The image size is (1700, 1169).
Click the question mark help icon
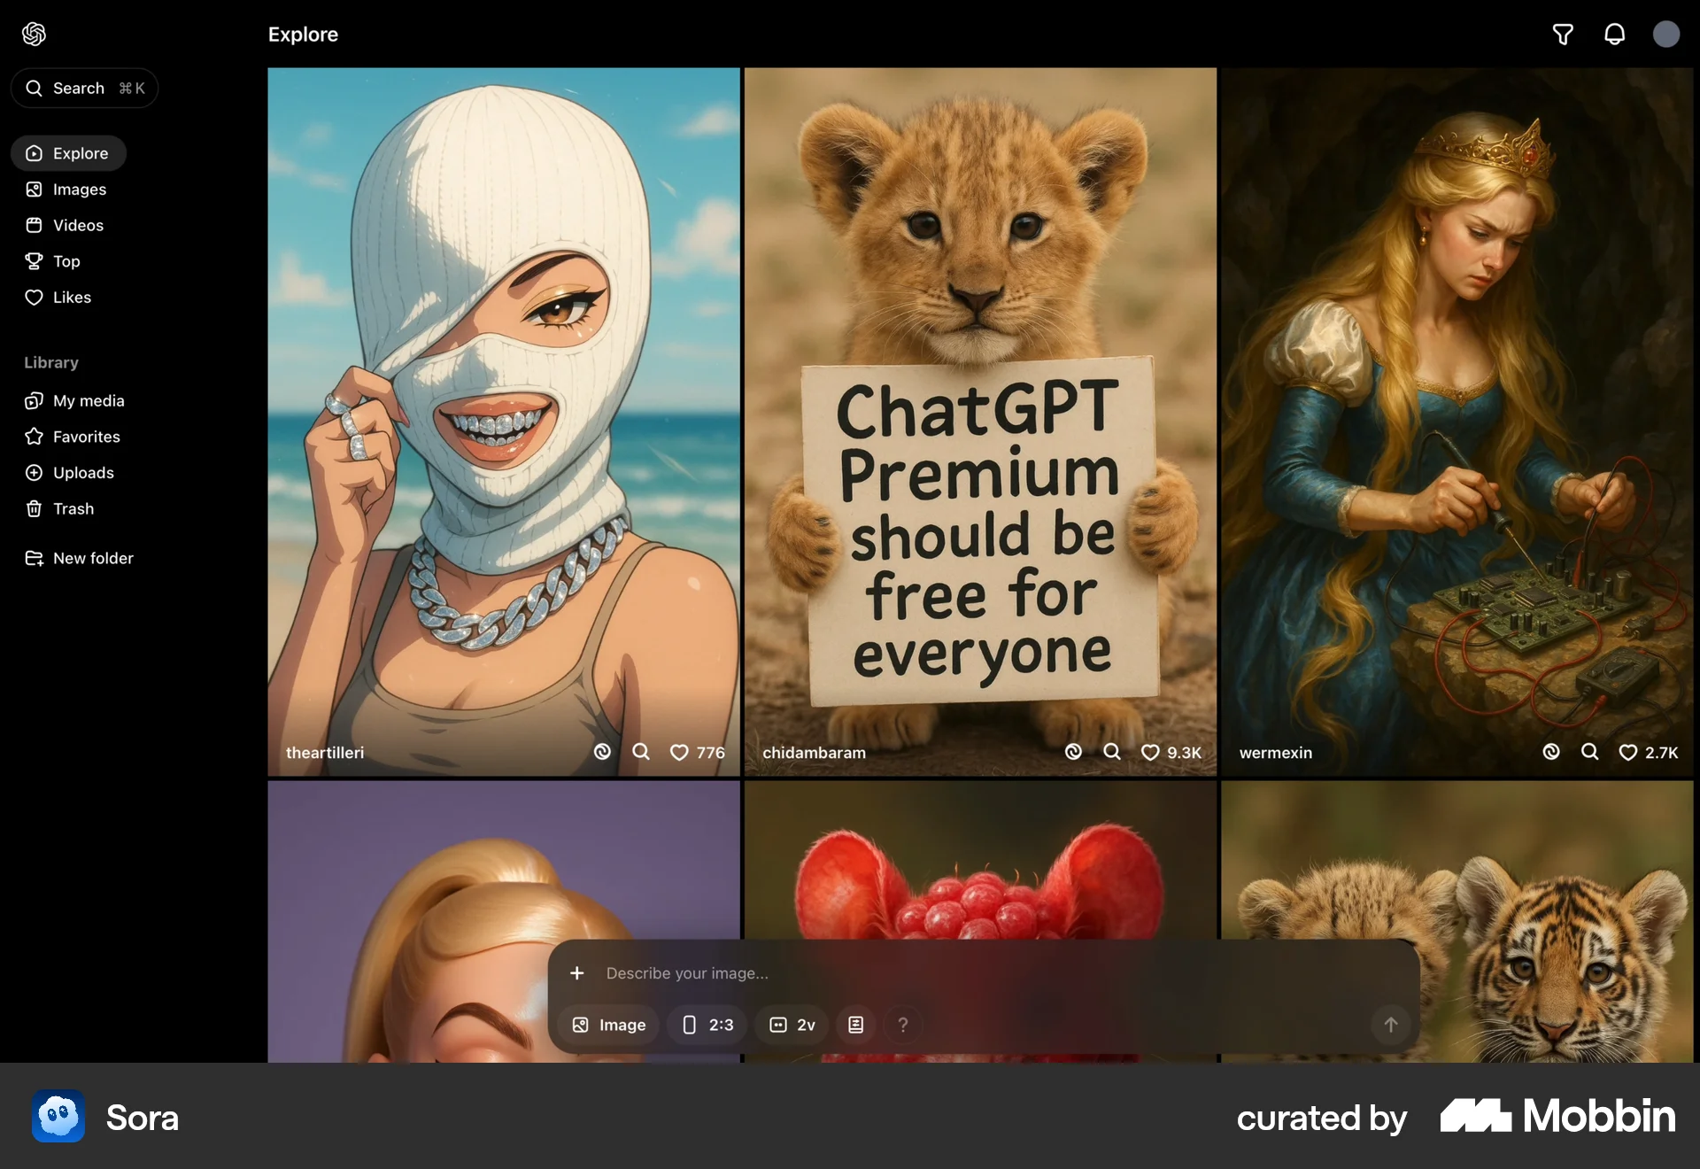(x=902, y=1025)
